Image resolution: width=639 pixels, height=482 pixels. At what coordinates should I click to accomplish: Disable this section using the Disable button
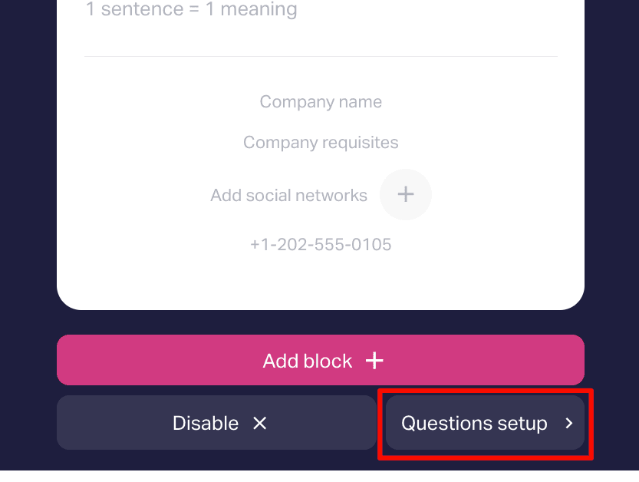(217, 422)
